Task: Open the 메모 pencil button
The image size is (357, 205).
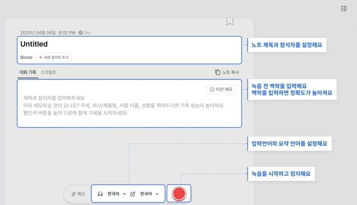Action: 78,194
